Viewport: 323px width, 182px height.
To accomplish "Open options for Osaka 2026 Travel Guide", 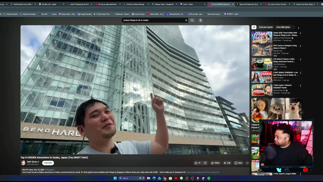I will [x=300, y=33].
